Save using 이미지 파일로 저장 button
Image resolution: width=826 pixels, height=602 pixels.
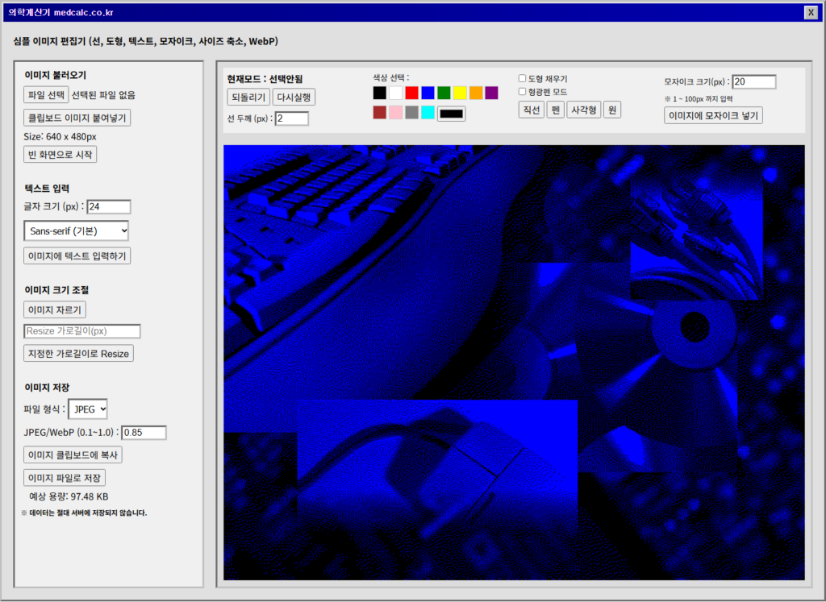65,478
